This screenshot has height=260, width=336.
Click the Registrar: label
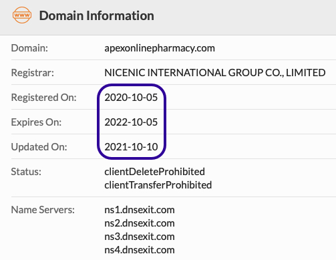[x=33, y=73]
